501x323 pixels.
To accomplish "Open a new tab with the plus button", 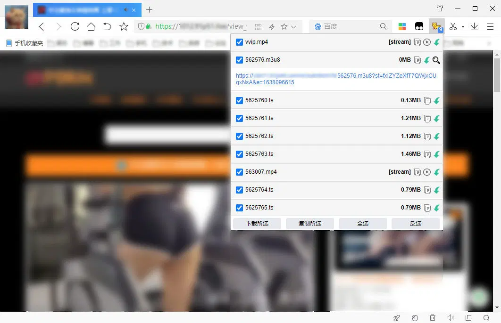I will pos(150,9).
